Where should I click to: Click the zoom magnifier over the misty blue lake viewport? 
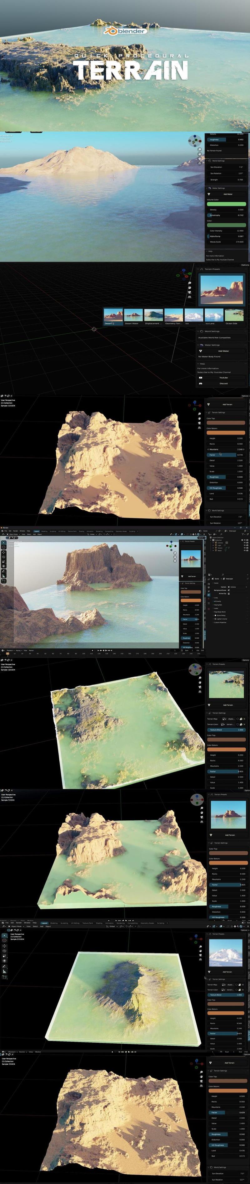coord(200,149)
